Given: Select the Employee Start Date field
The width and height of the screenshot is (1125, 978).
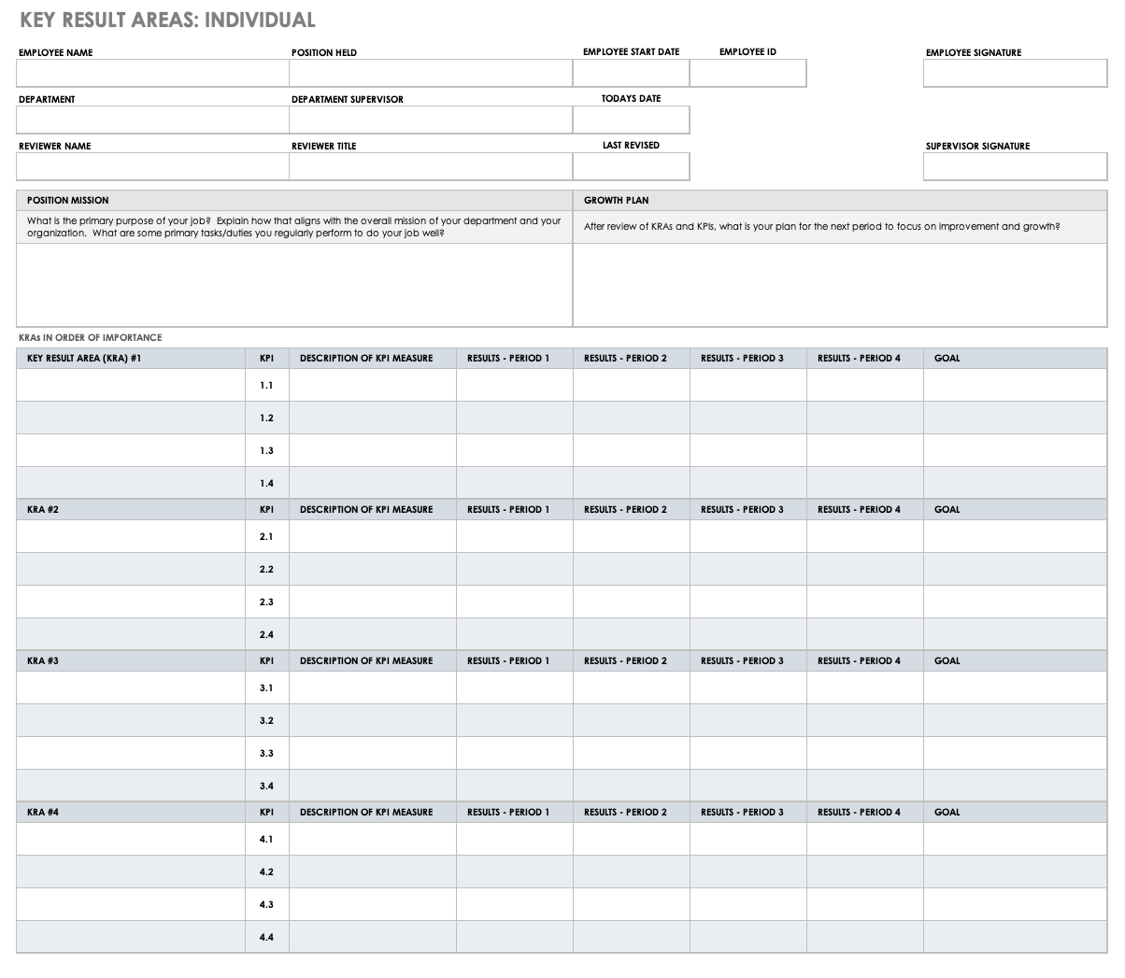Looking at the screenshot, I should tap(630, 73).
